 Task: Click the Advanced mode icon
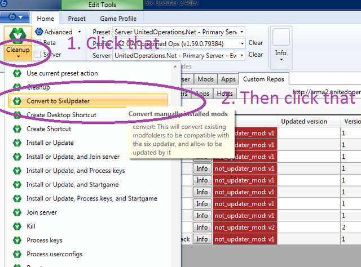point(39,32)
